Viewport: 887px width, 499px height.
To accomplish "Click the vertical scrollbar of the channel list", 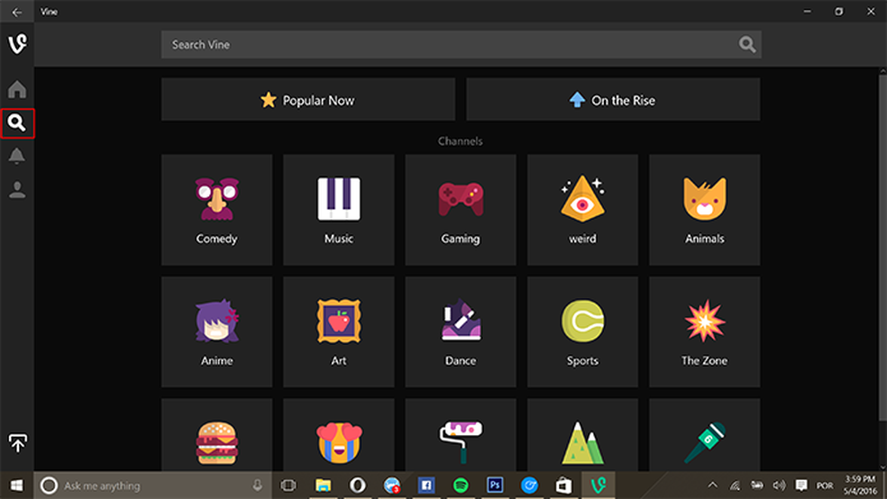I will tap(882, 249).
